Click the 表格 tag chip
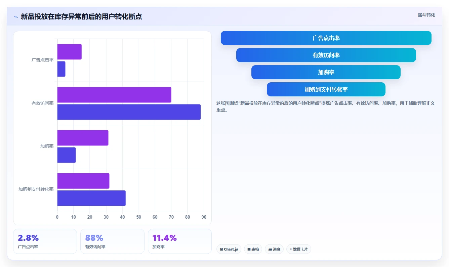This screenshot has width=449, height=267. (x=253, y=249)
